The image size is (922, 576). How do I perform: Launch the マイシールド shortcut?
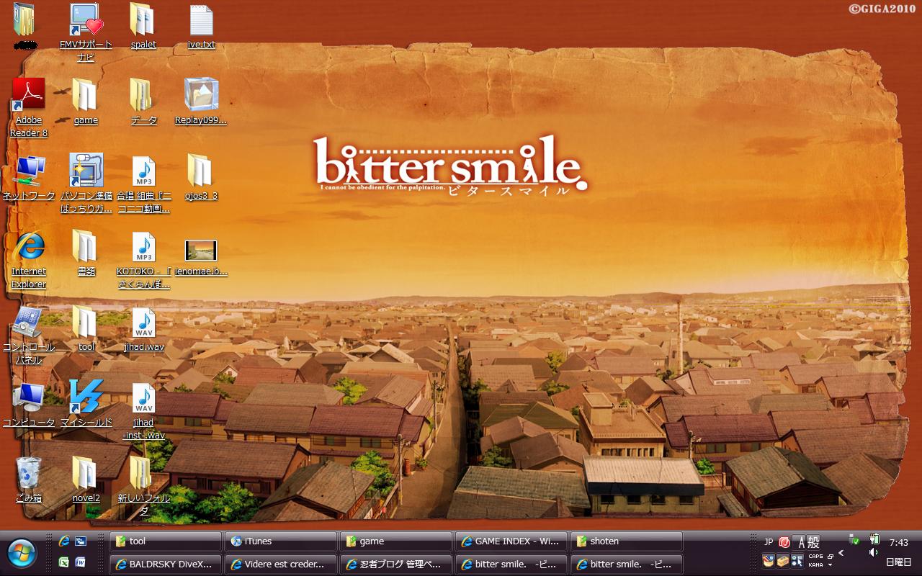click(x=86, y=404)
